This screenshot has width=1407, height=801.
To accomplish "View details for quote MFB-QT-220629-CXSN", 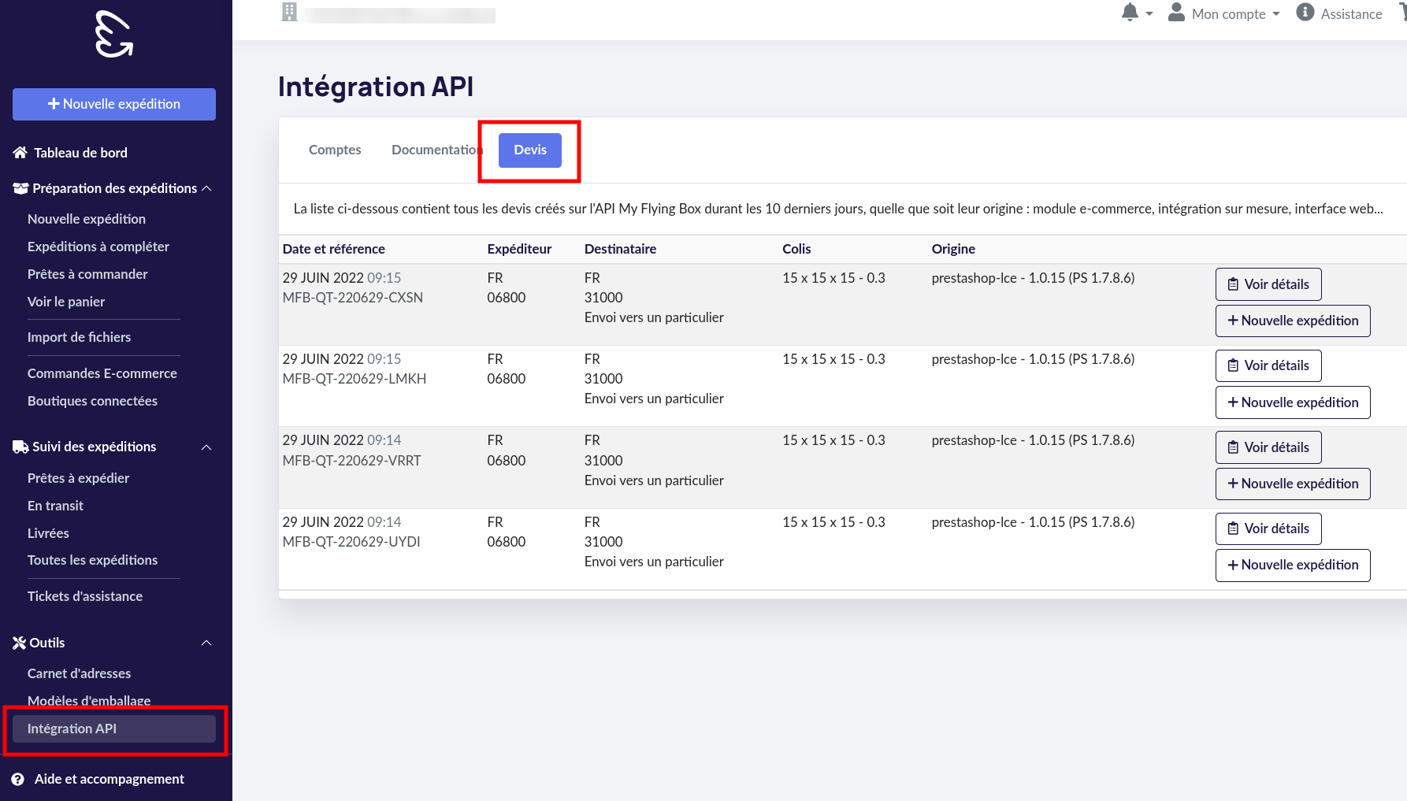I will pos(1268,284).
